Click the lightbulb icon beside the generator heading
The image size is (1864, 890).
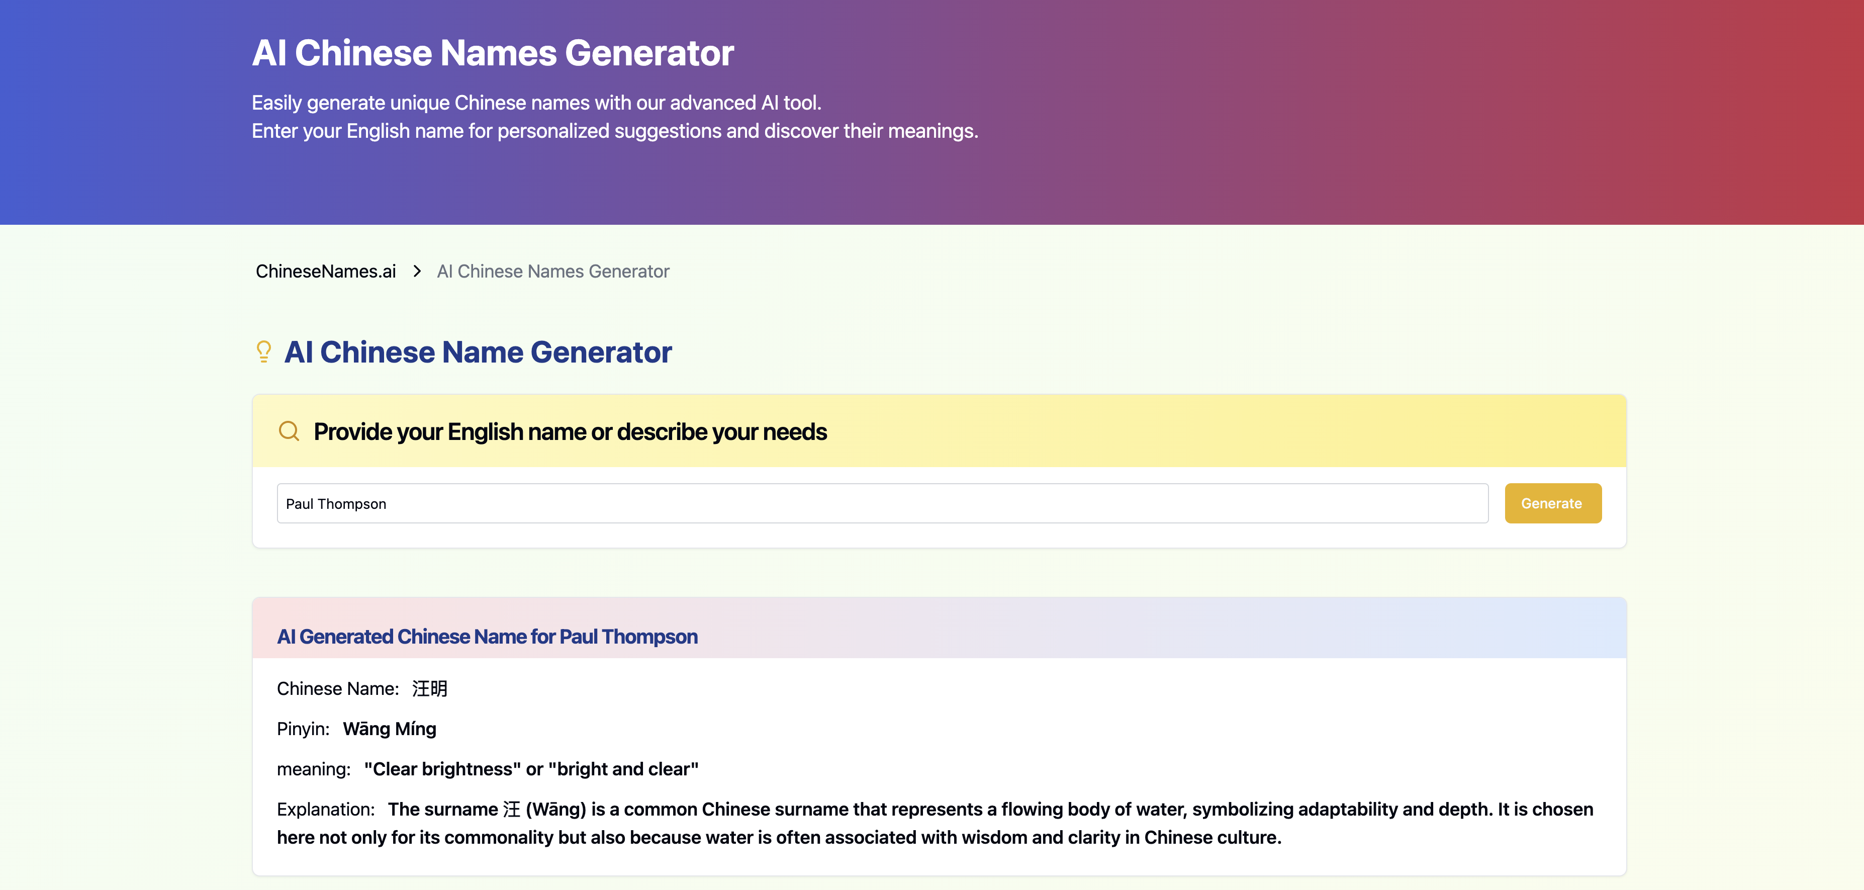(x=264, y=351)
